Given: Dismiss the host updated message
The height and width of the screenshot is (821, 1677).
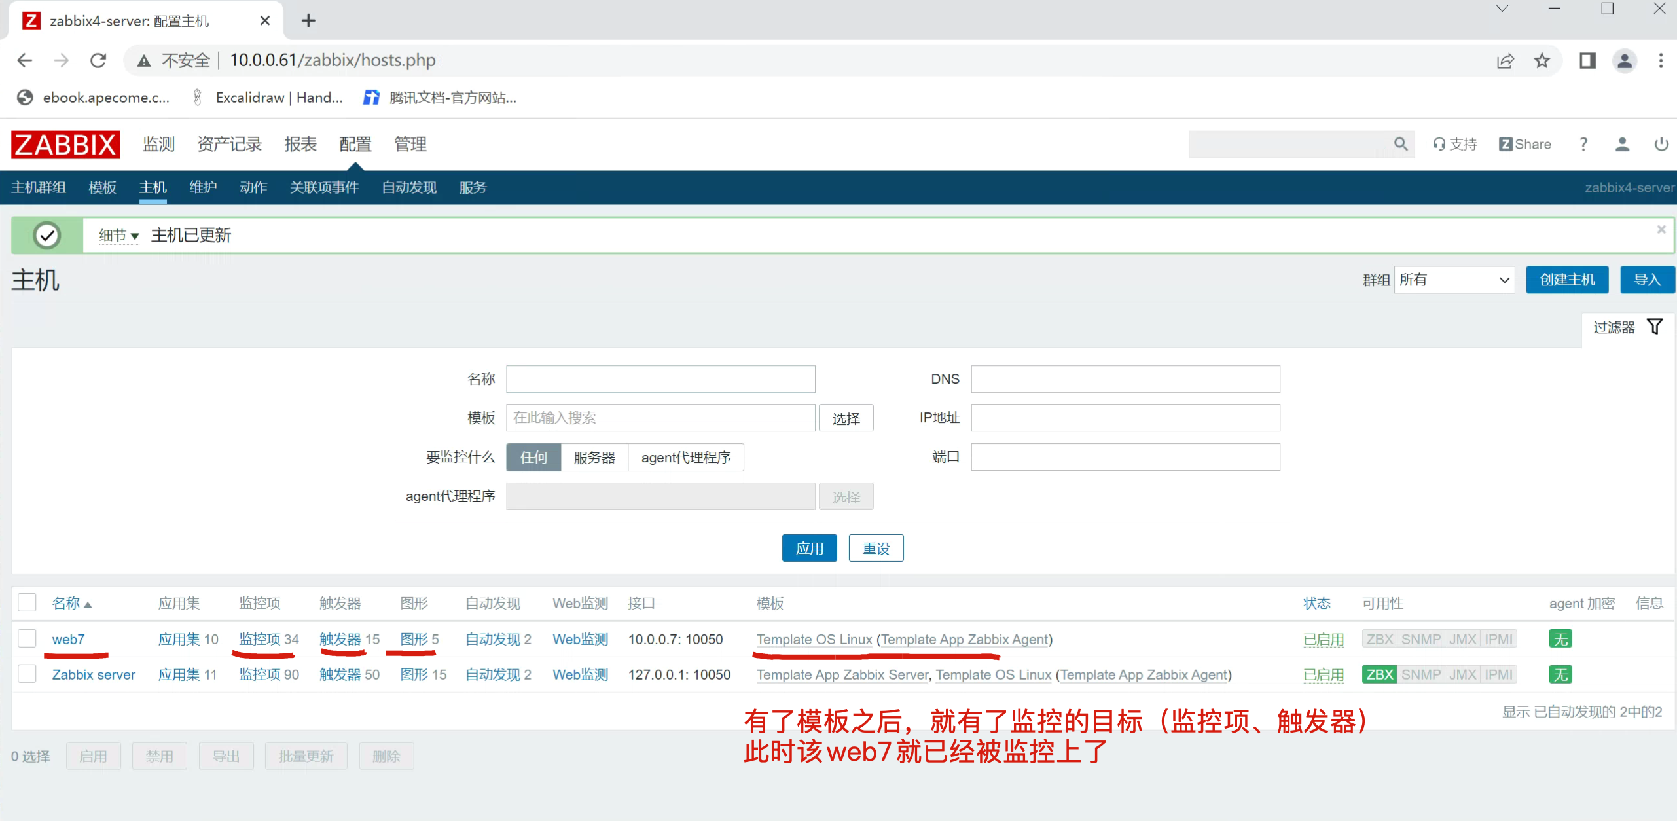Looking at the screenshot, I should point(1661,229).
